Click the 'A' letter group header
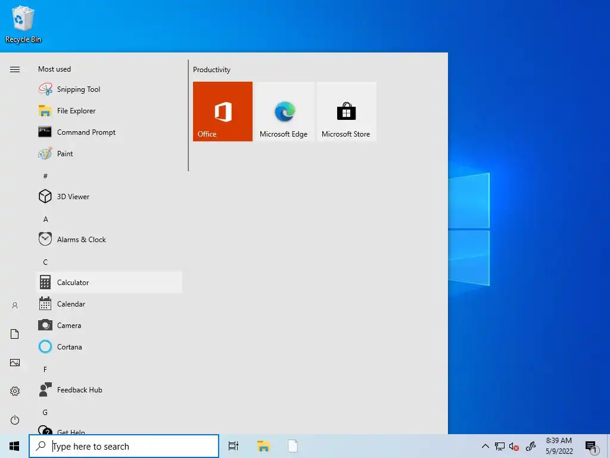The width and height of the screenshot is (610, 458). point(45,219)
